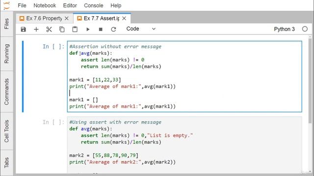
Task: Click the second cell's In [ ] prompt
Action: click(53, 122)
